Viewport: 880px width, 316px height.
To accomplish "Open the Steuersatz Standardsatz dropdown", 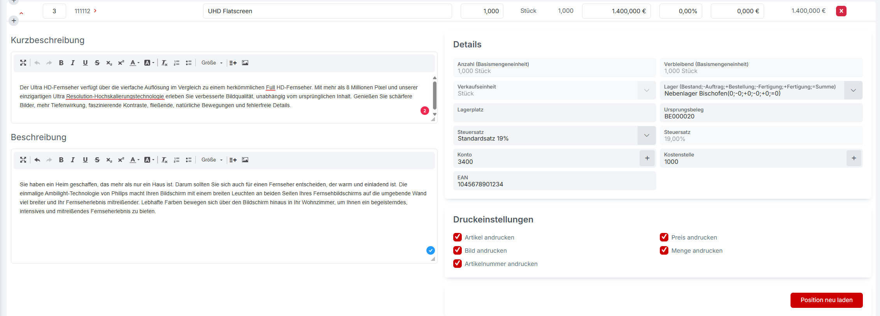I will 647,135.
